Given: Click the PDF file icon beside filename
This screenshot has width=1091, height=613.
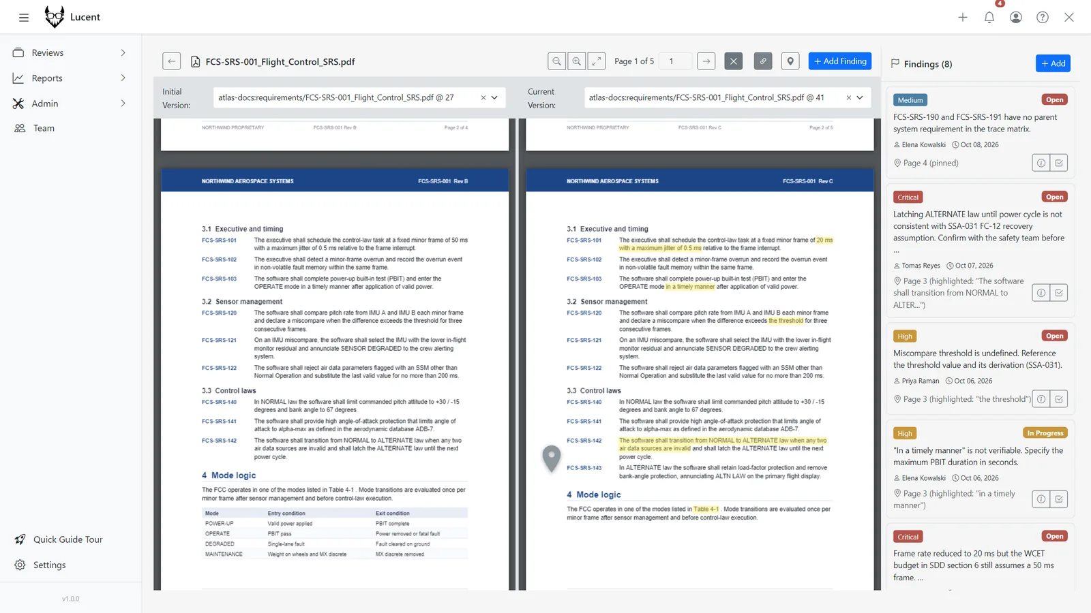Looking at the screenshot, I should [196, 61].
